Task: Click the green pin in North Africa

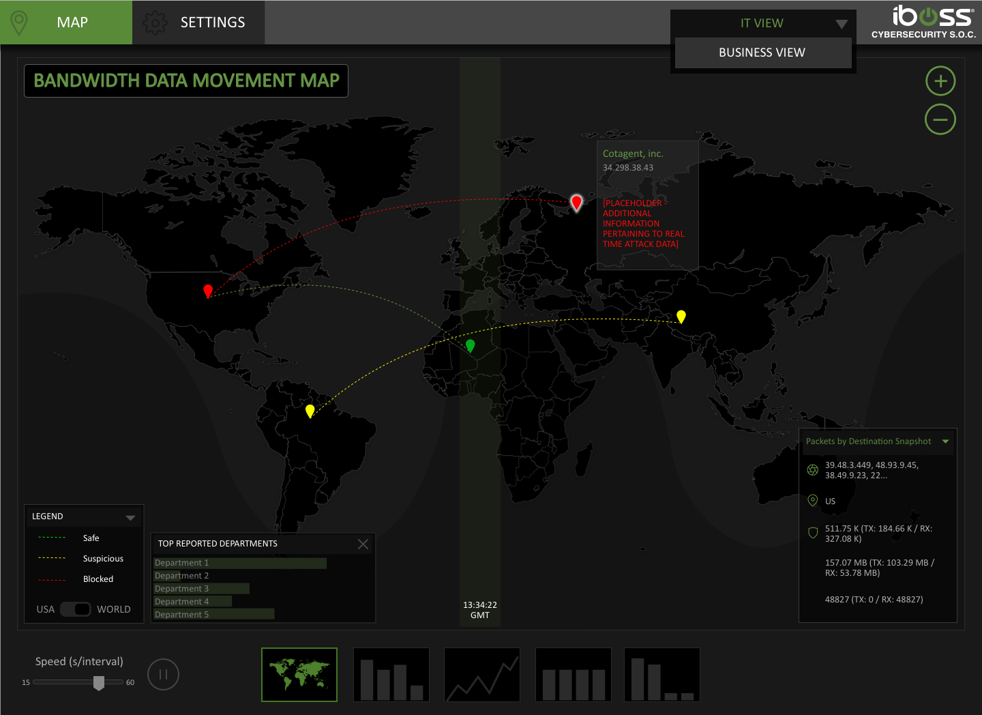Action: click(470, 345)
